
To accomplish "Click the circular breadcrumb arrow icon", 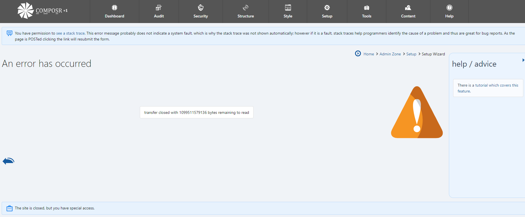I will pos(358,53).
